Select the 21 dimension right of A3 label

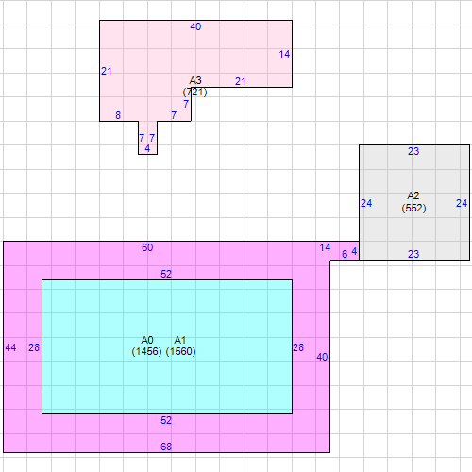pos(241,81)
